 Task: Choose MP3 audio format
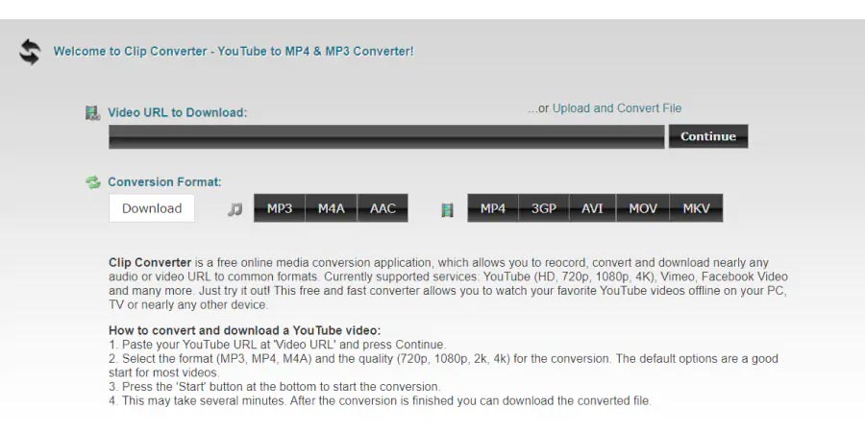point(279,208)
